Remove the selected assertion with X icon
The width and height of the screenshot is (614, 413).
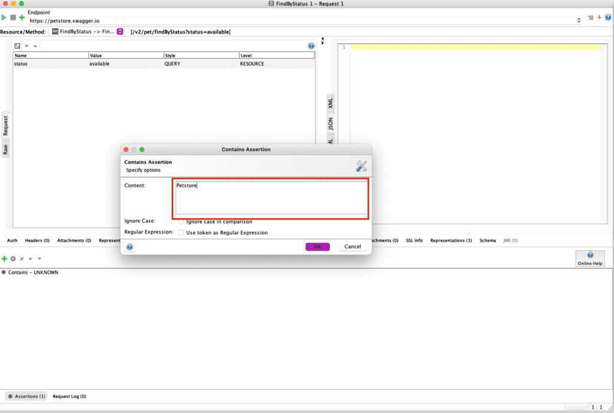click(x=22, y=259)
